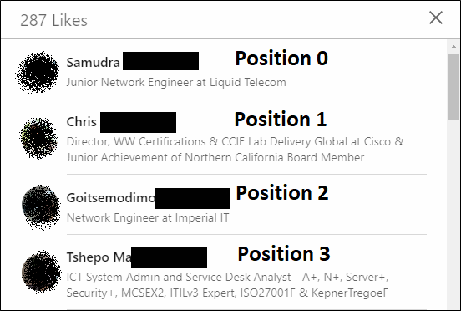Click the name Chris
The width and height of the screenshot is (461, 311).
point(82,121)
